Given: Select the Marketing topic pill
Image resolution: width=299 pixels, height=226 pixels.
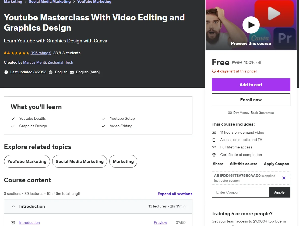Looking at the screenshot, I should 123,162.
